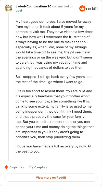
Task: Click paragraph starting 'Life is too short'
Action: (x=55, y=114)
